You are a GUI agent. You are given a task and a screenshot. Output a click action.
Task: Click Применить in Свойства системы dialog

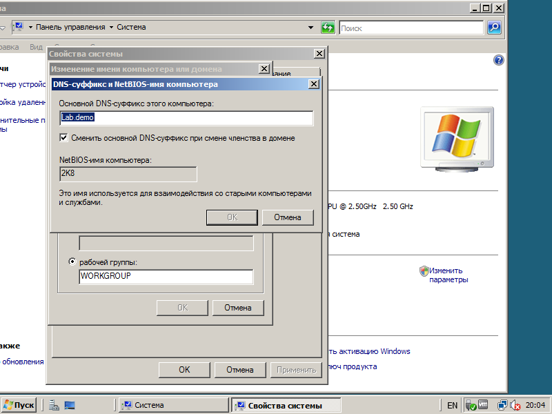coord(296,370)
